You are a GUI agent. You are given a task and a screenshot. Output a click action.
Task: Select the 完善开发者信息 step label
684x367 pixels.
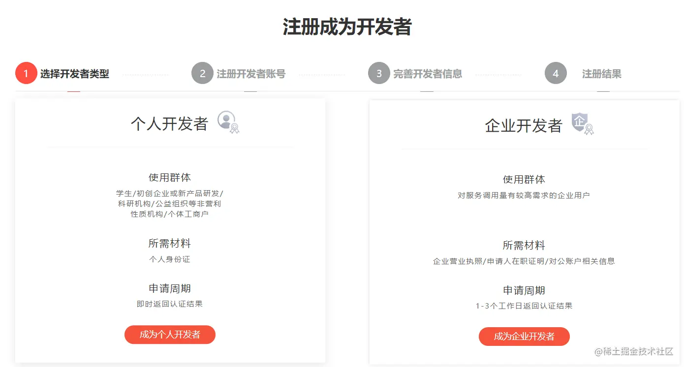click(428, 74)
